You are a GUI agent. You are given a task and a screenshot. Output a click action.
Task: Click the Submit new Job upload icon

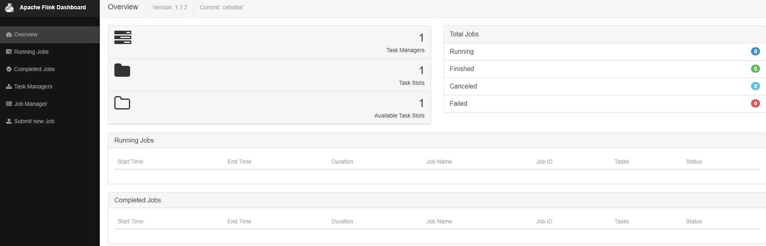coord(9,121)
